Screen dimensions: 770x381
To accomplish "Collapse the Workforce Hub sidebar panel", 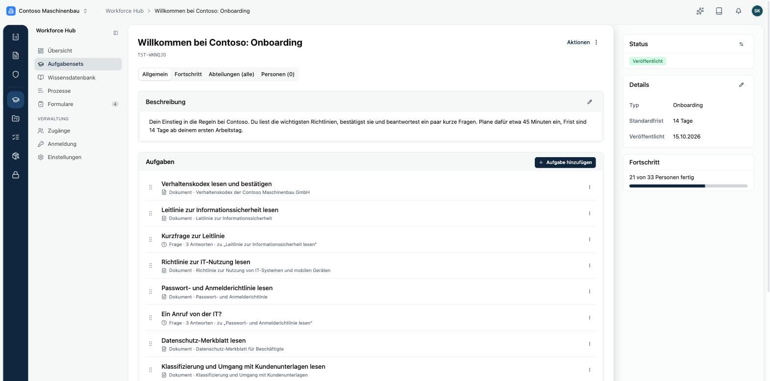I will [116, 33].
